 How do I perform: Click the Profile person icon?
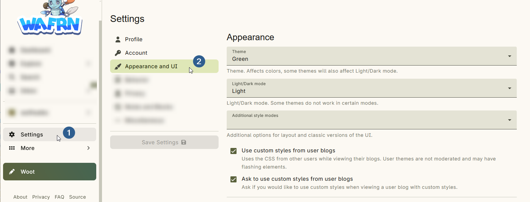tap(118, 39)
